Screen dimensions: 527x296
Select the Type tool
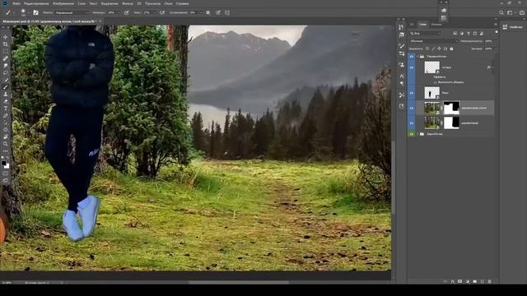[x=6, y=108]
